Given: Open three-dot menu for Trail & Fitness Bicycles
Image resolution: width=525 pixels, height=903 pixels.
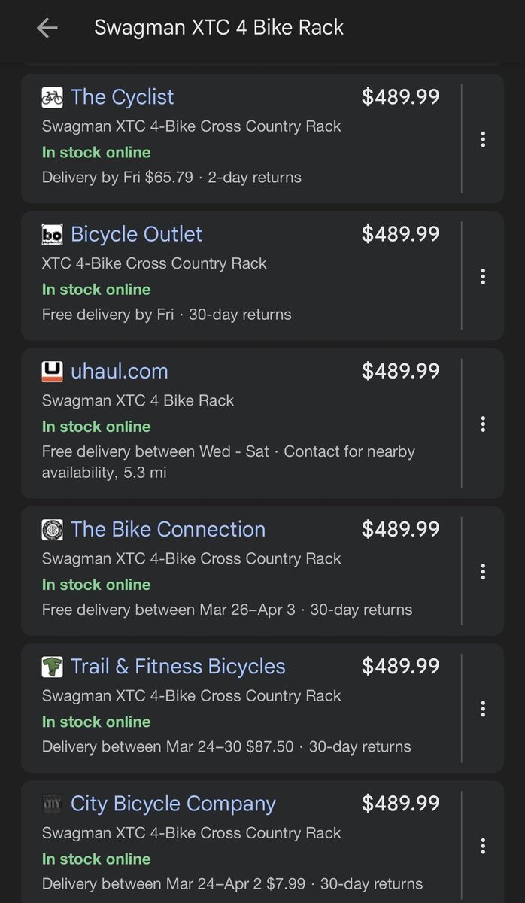Looking at the screenshot, I should [483, 708].
